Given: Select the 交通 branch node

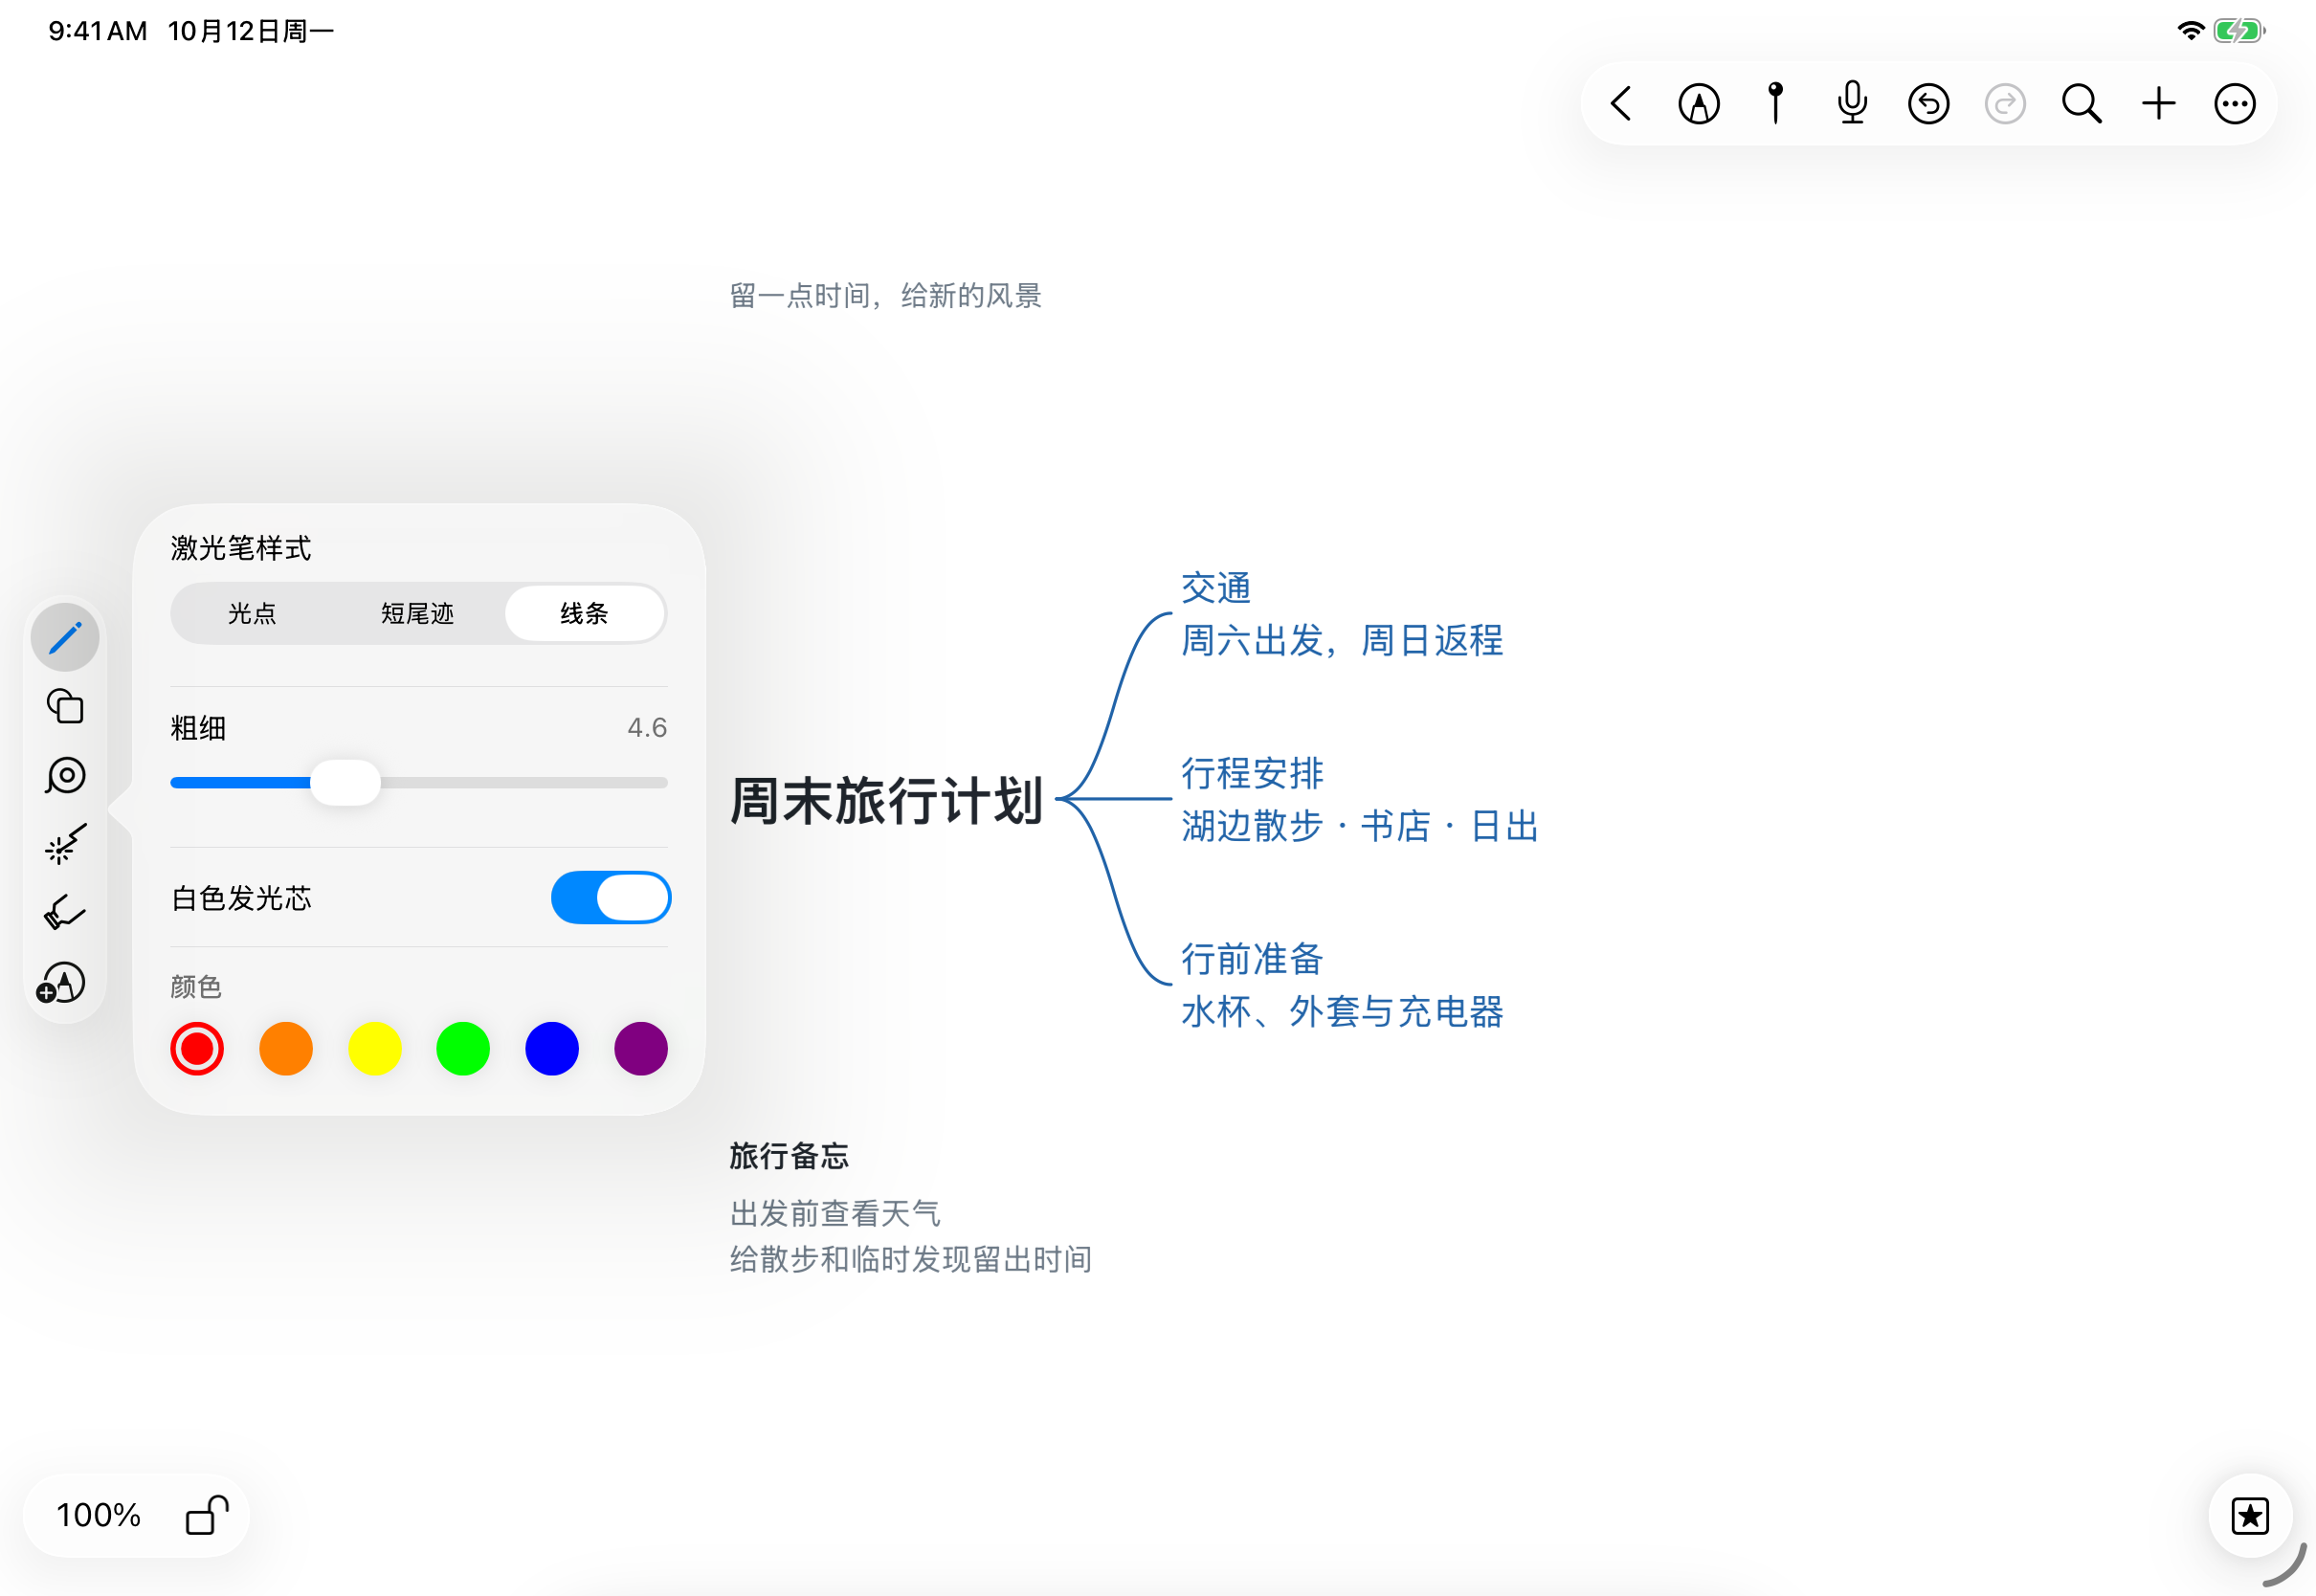Looking at the screenshot, I should pyautogui.click(x=1216, y=588).
